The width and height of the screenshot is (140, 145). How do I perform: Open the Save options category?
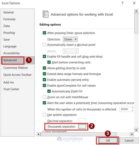[x=6, y=39]
